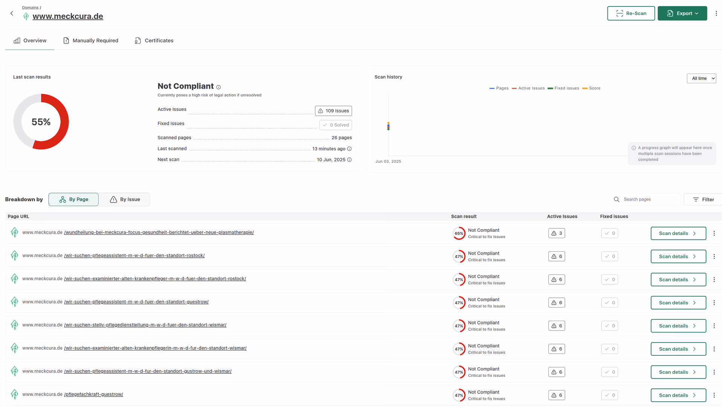The width and height of the screenshot is (722, 407).
Task: Switch breakdown view to By Issue
Action: (125, 199)
